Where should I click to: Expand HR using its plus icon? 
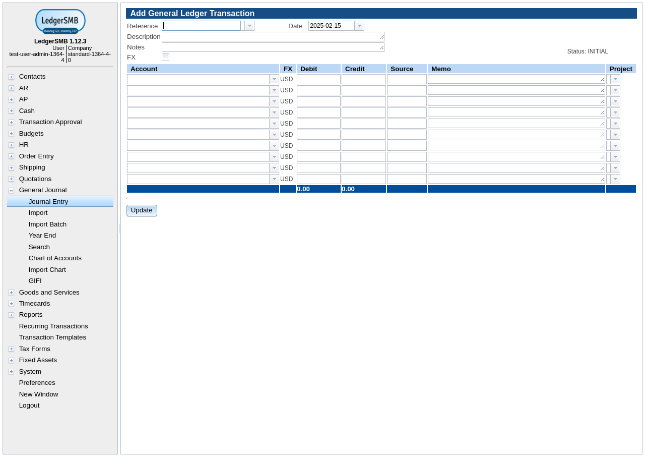11,145
